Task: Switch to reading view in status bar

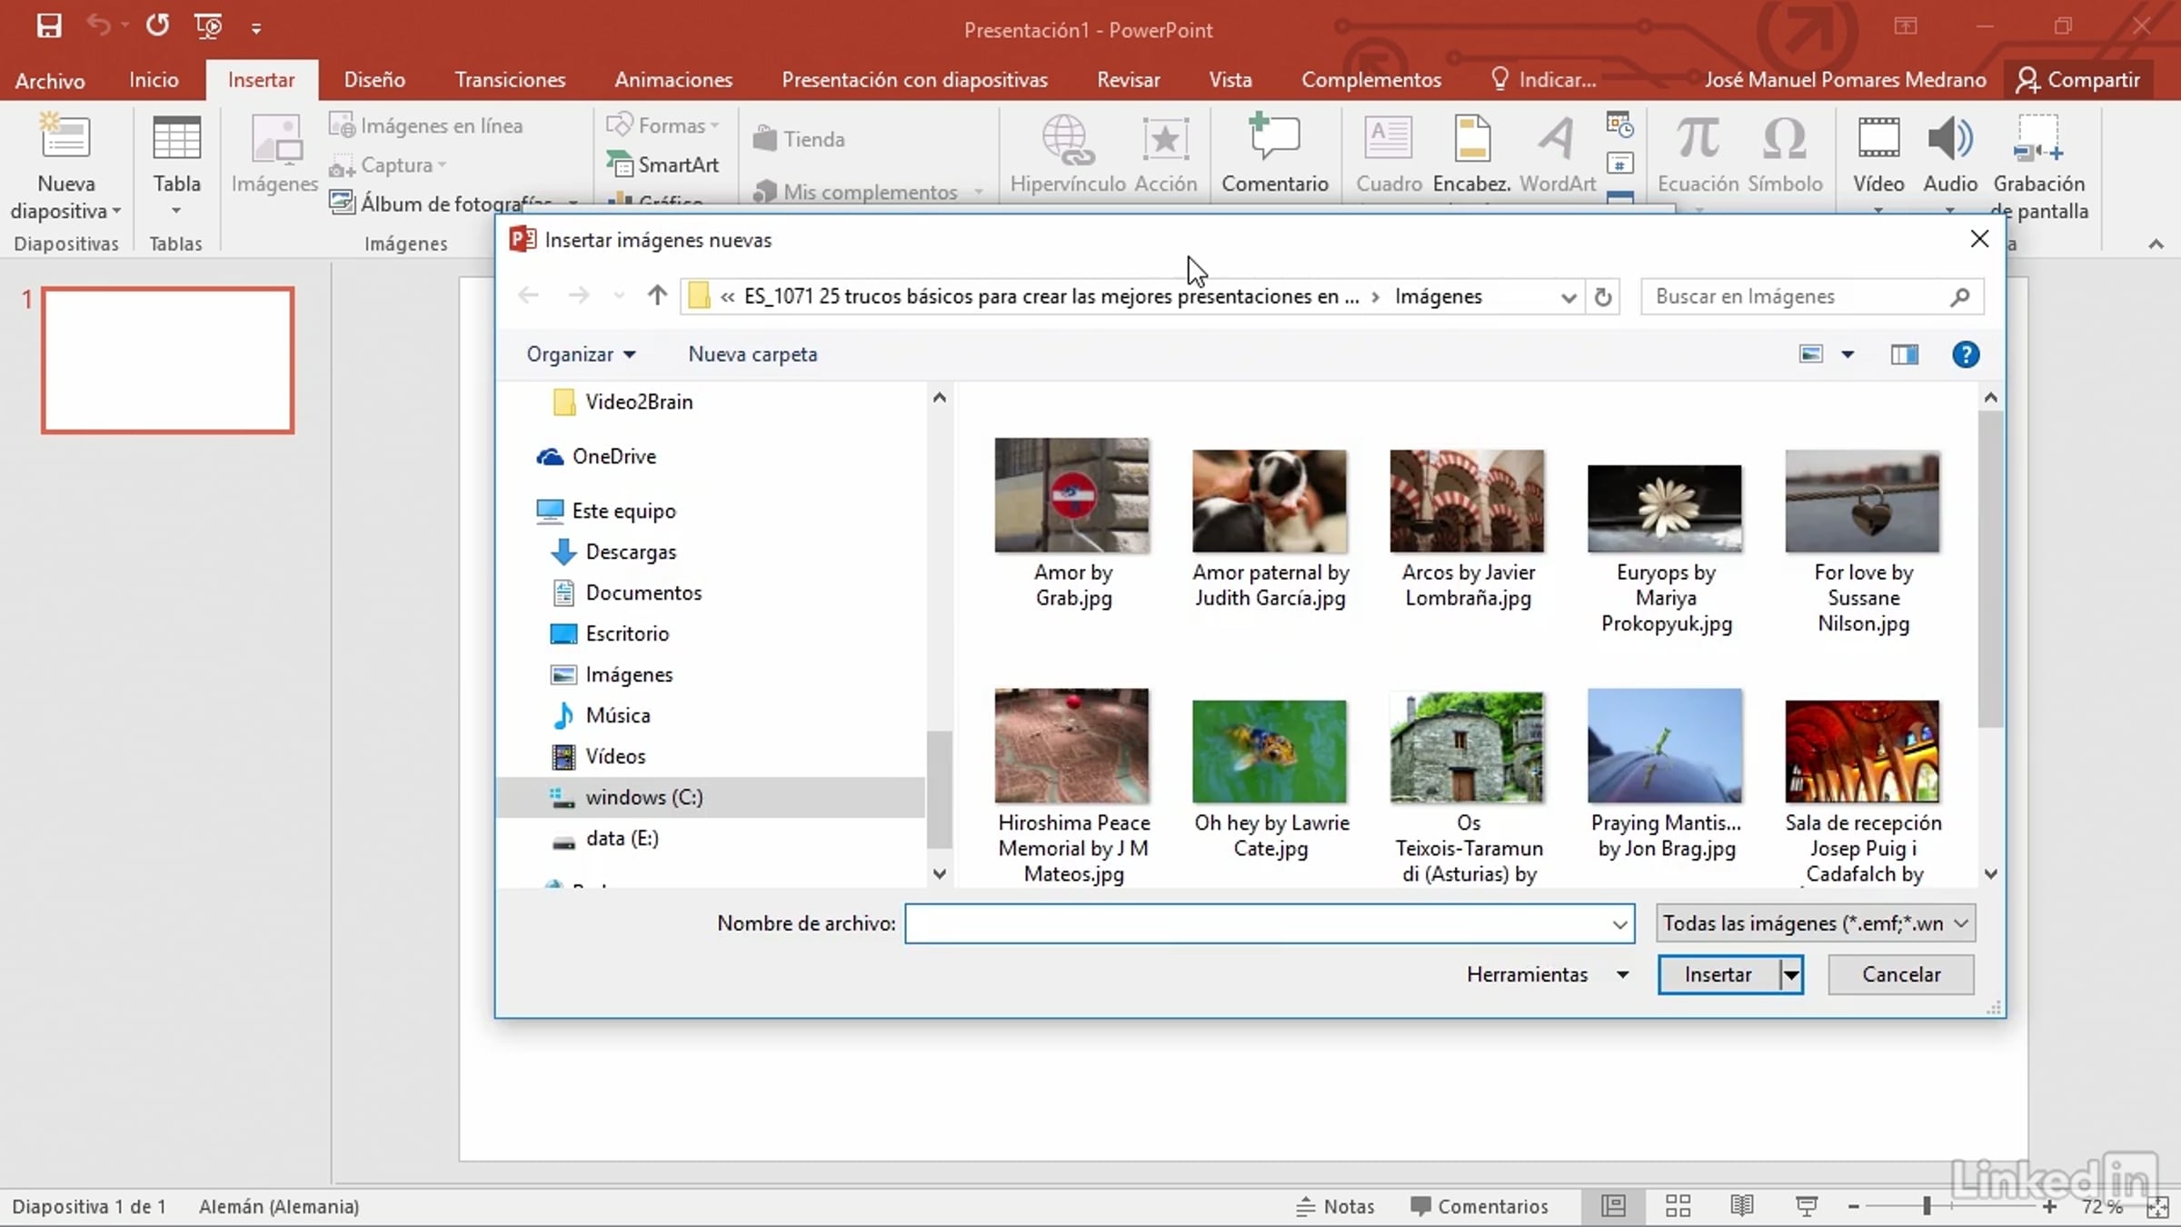Action: (1741, 1206)
